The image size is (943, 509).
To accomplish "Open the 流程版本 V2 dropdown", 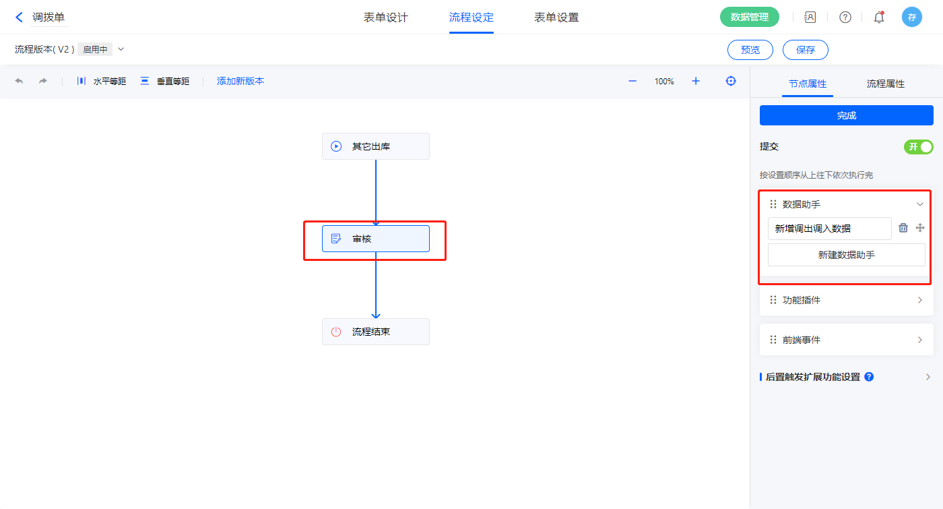I will coord(121,49).
